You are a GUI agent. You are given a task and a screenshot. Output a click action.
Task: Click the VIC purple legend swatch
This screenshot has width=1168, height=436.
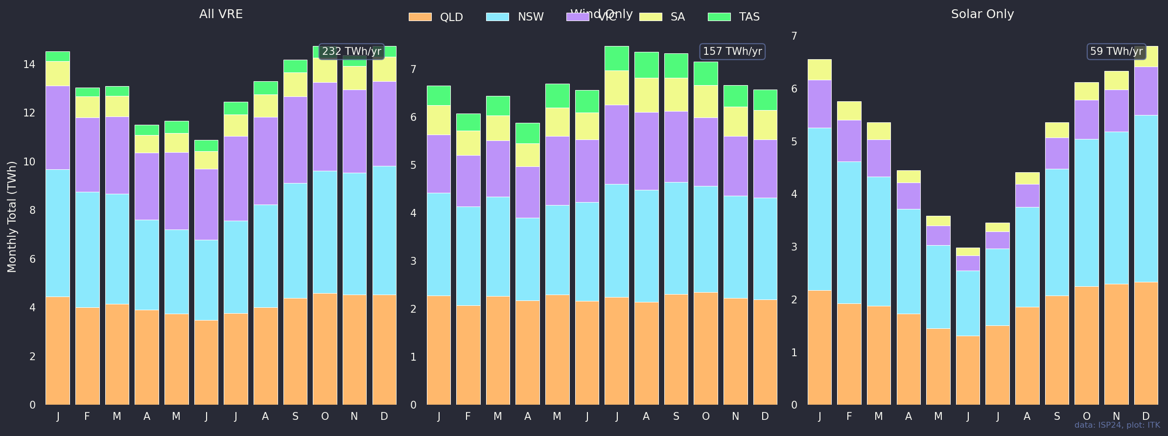[577, 17]
